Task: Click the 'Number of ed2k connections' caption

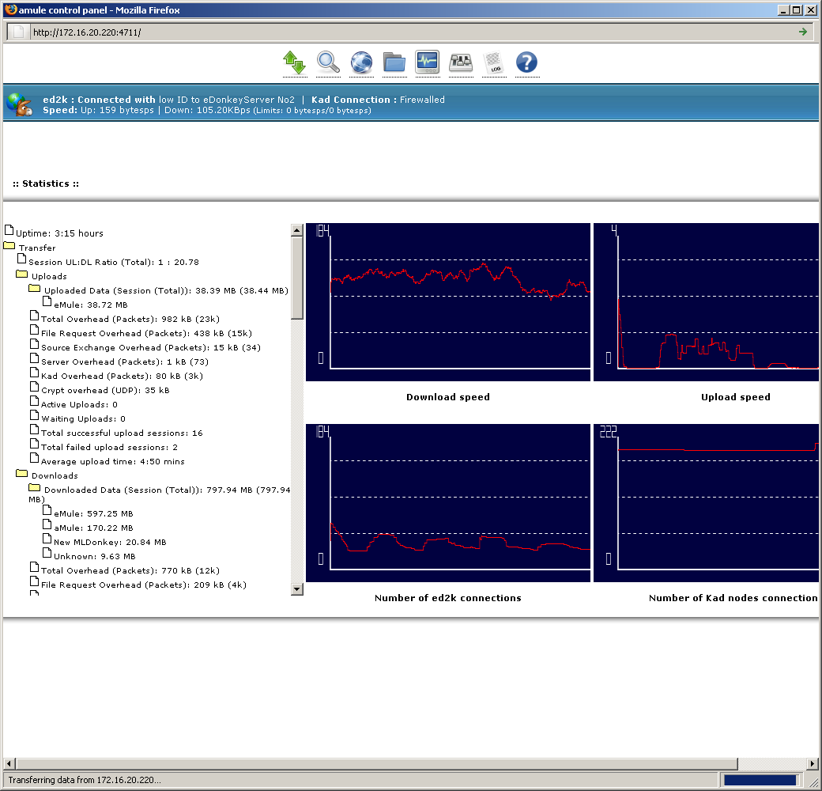Action: [447, 598]
